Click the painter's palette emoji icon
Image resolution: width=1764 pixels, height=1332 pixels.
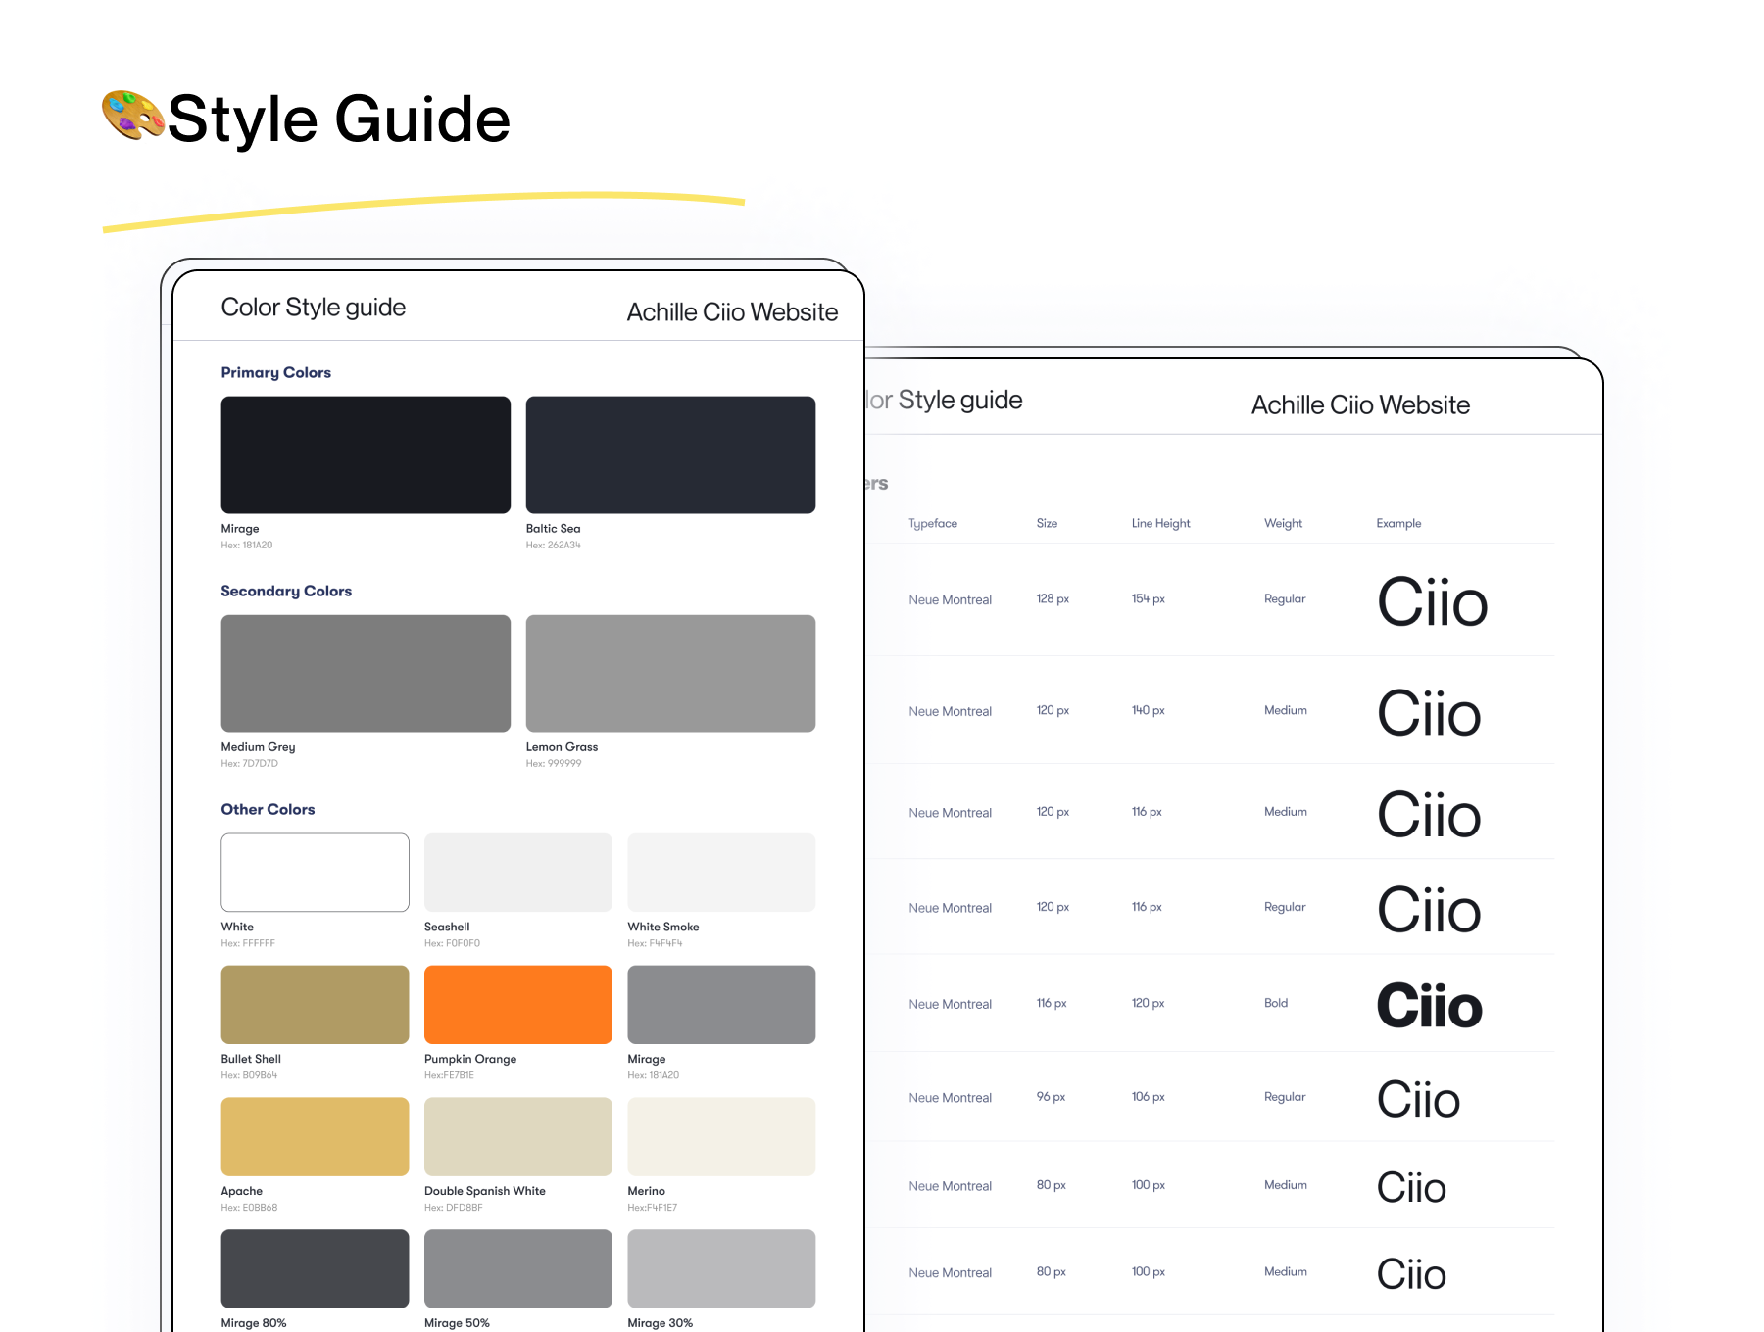coord(133,116)
